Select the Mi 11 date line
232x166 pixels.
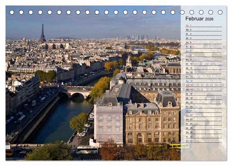click(x=189, y=68)
